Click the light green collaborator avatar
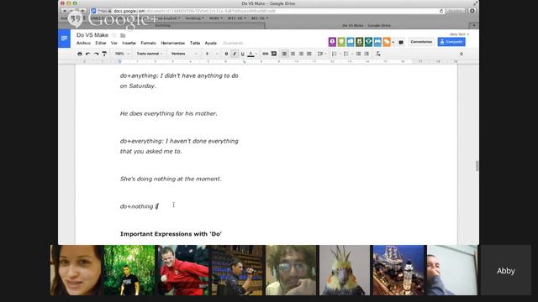 click(x=341, y=42)
